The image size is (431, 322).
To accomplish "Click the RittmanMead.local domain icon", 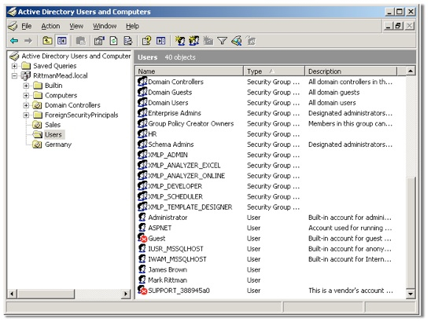I will [x=26, y=75].
